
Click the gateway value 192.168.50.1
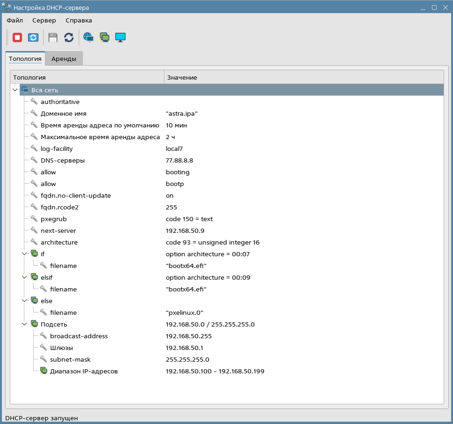tap(184, 348)
